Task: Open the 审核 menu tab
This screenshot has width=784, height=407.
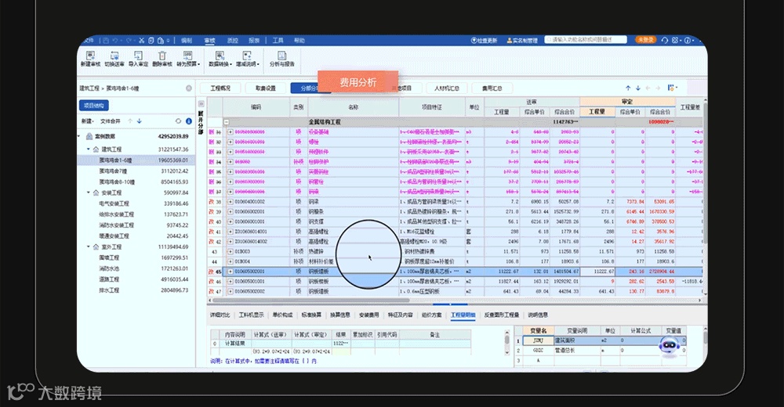Action: point(209,41)
